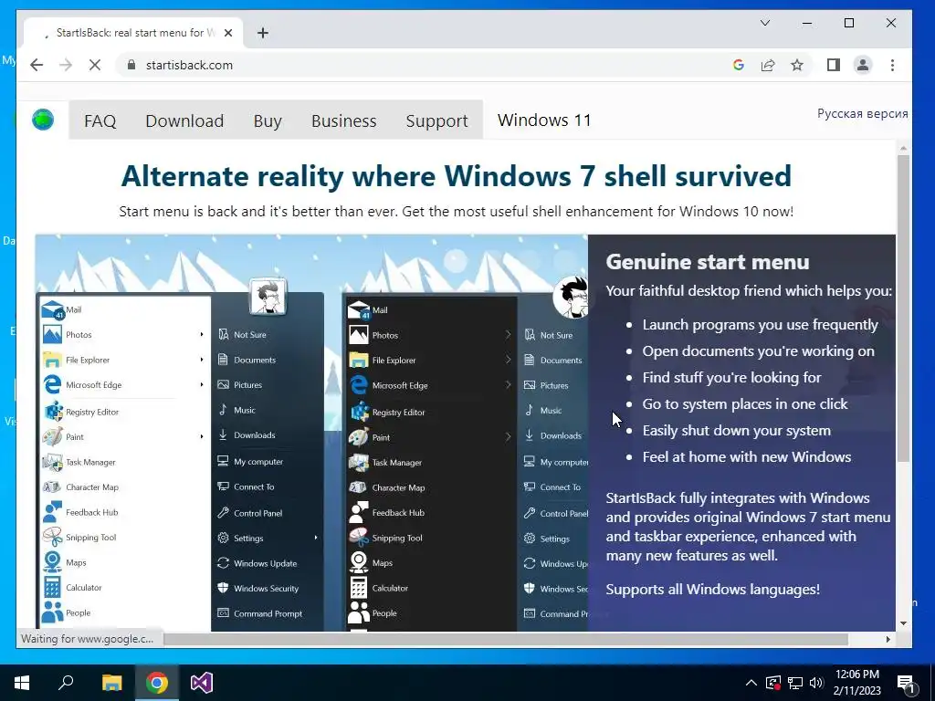The image size is (935, 701).
Task: Open a new tab with plus button
Action: tap(263, 33)
